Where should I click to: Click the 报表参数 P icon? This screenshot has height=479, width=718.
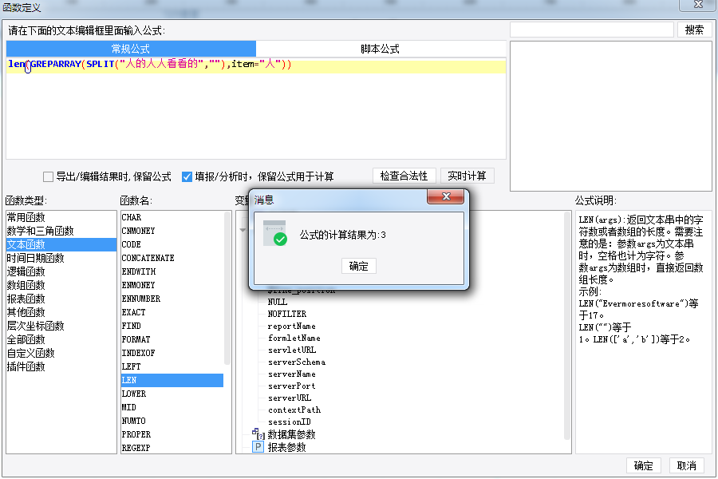[258, 447]
